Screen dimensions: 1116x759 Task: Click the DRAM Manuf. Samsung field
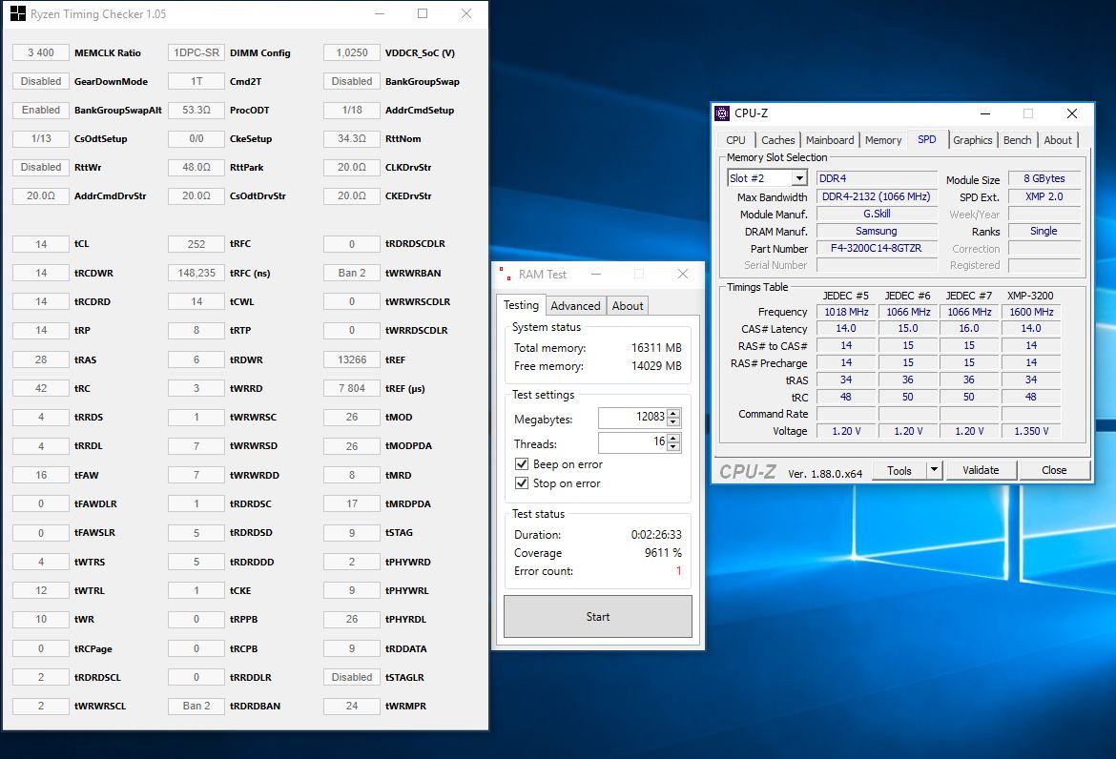[x=877, y=231]
